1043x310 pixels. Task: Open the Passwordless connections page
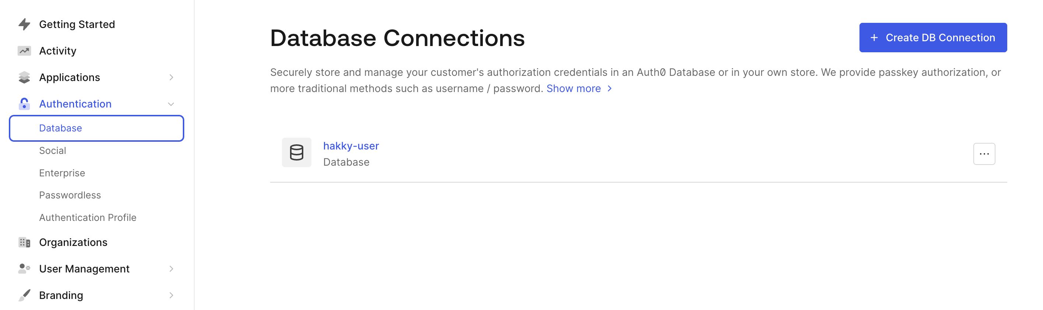click(70, 195)
